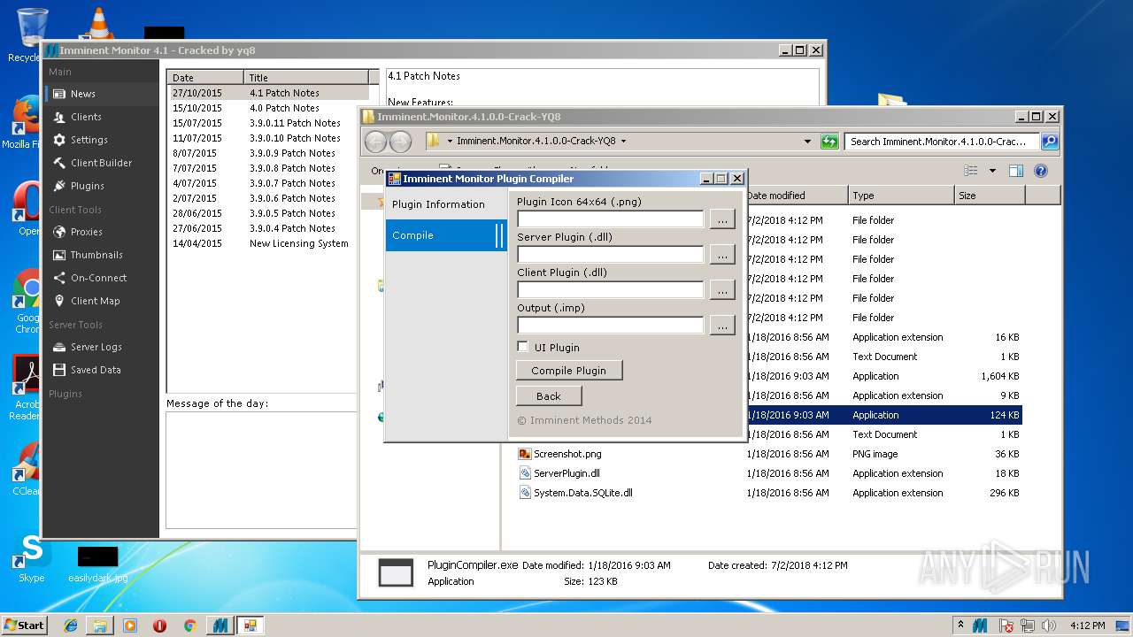1133x637 pixels.
Task: Click into Output path field
Action: (x=611, y=325)
